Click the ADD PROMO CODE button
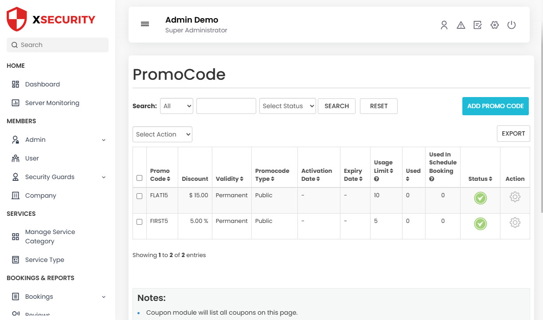 (x=496, y=106)
